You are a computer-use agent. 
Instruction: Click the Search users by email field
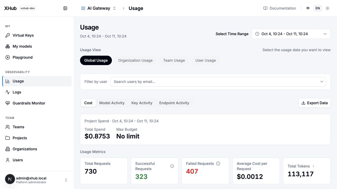click(218, 82)
